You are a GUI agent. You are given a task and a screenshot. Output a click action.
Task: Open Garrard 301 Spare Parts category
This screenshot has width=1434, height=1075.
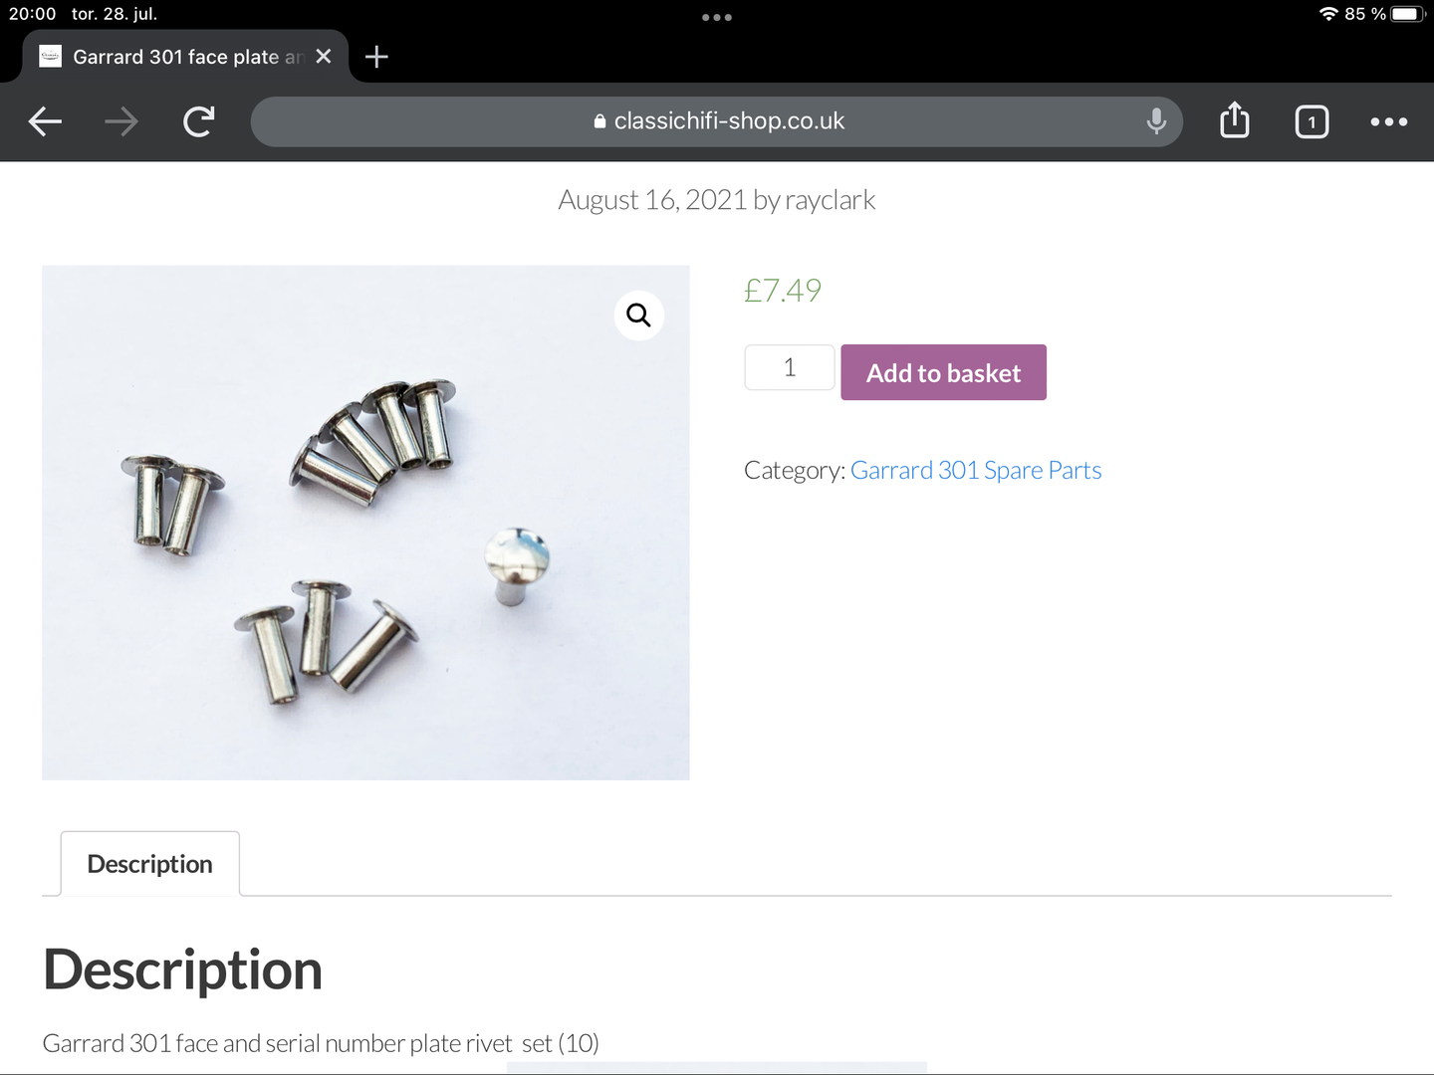[x=976, y=470]
